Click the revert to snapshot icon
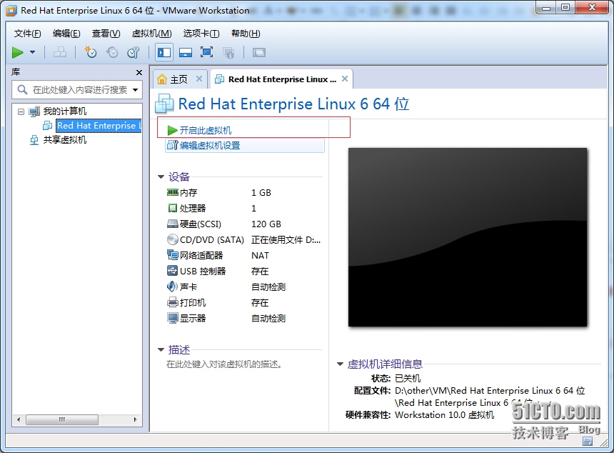The width and height of the screenshot is (614, 453). 112,52
